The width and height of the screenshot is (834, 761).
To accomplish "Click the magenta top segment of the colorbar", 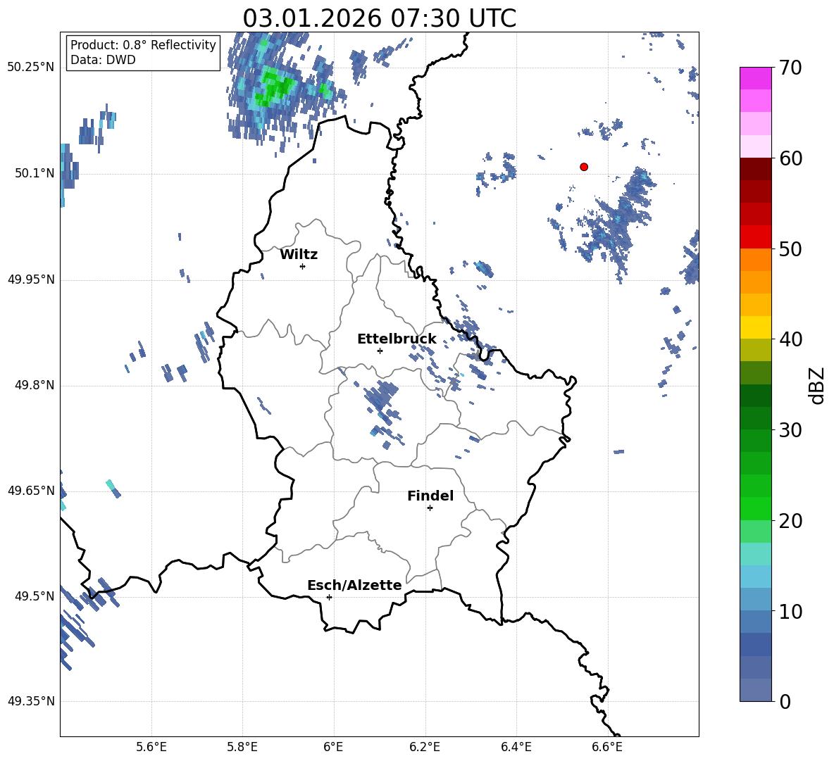I will [x=755, y=78].
